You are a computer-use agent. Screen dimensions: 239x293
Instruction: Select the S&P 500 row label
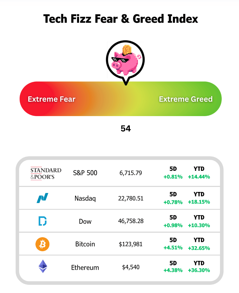point(85,173)
